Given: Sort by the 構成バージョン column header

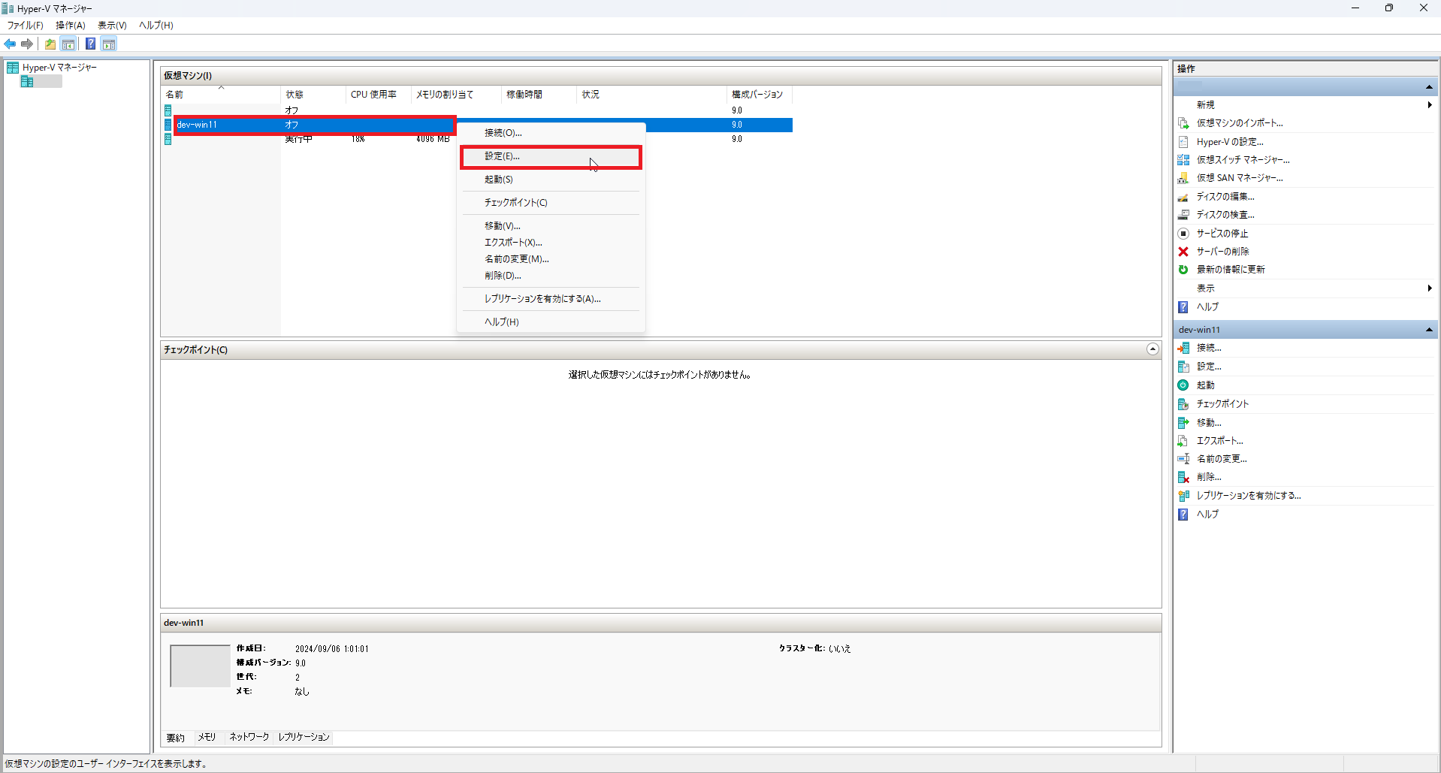Looking at the screenshot, I should click(760, 95).
